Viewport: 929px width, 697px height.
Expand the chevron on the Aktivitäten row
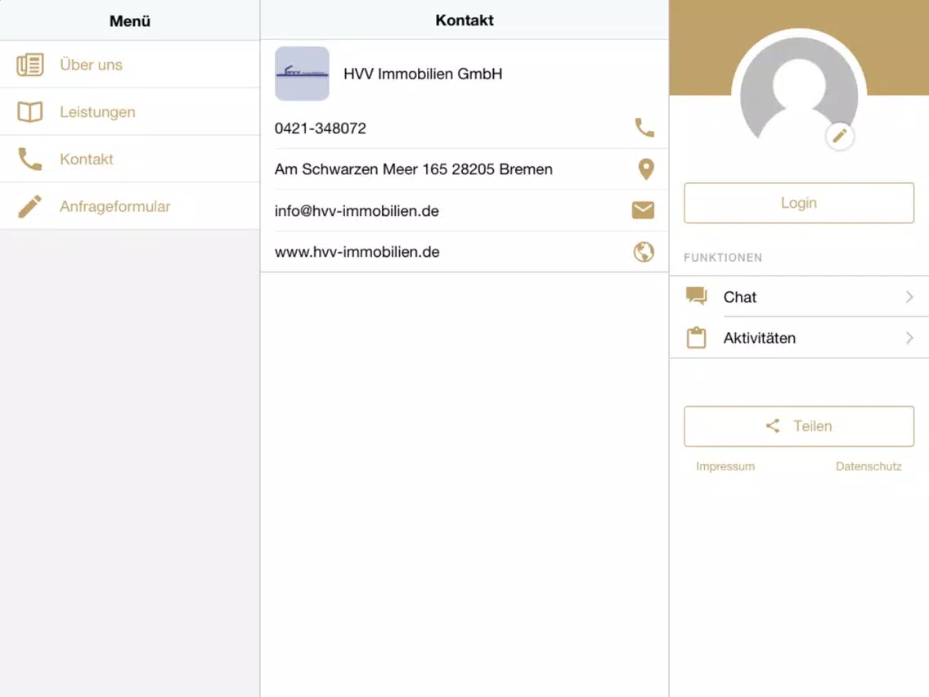tap(909, 338)
